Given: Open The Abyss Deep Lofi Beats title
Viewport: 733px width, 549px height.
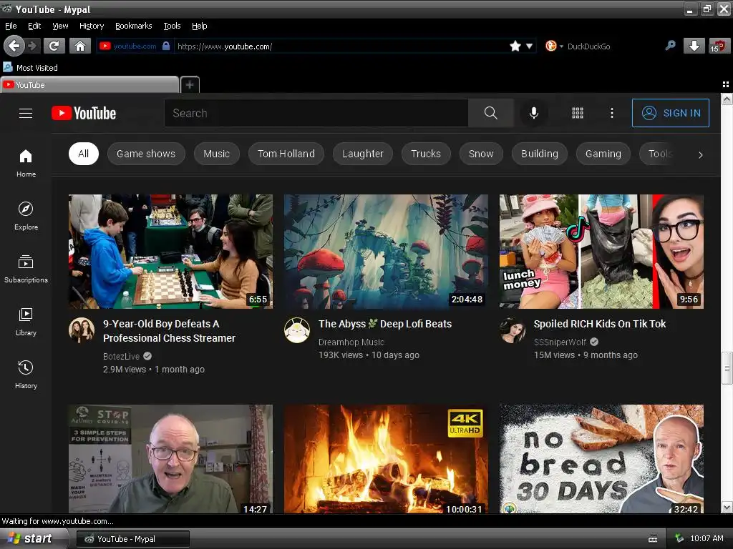Looking at the screenshot, I should pyautogui.click(x=385, y=324).
